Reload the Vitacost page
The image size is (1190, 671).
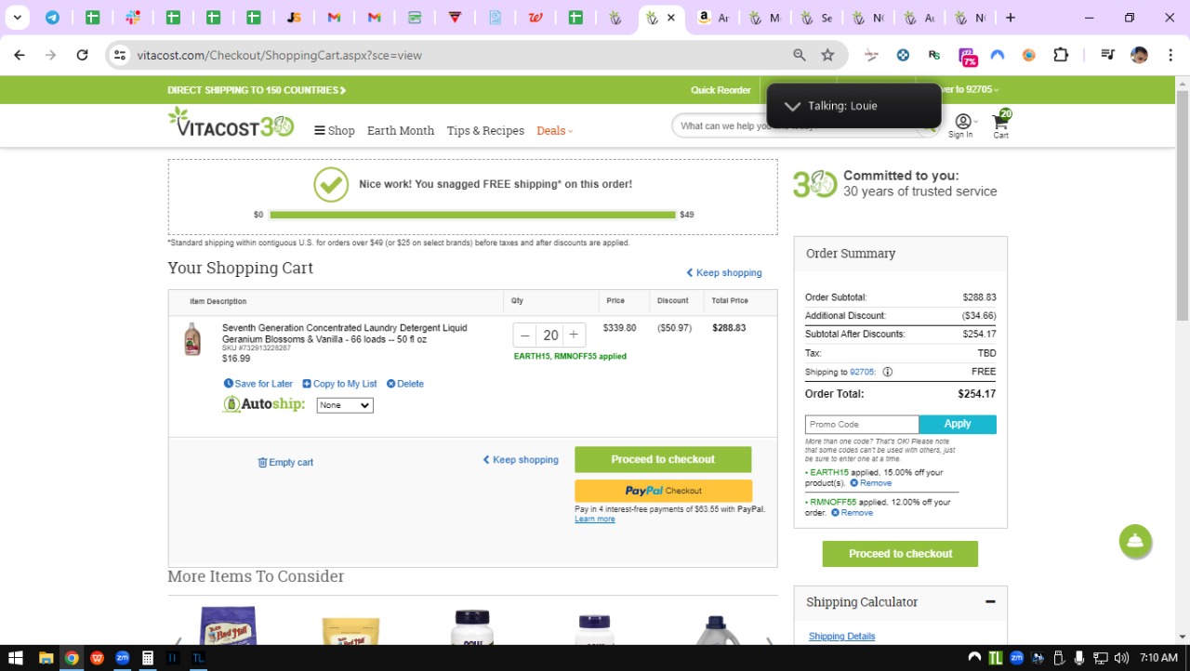click(x=82, y=56)
